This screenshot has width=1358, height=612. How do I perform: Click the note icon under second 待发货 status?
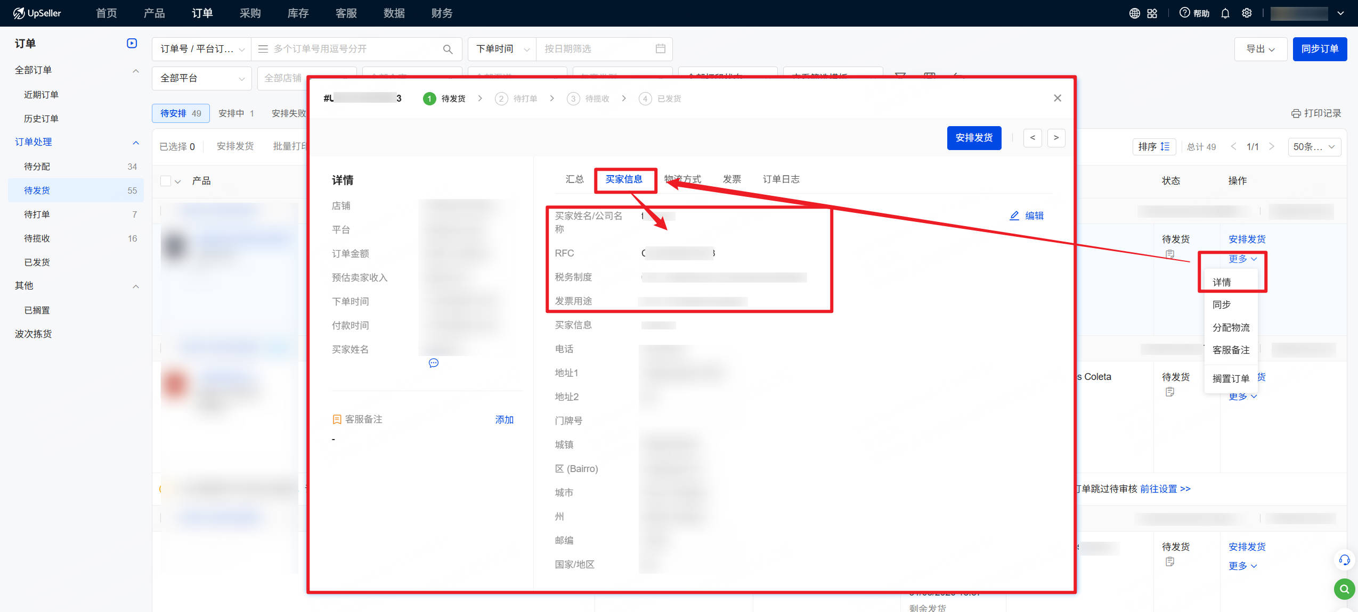point(1170,392)
